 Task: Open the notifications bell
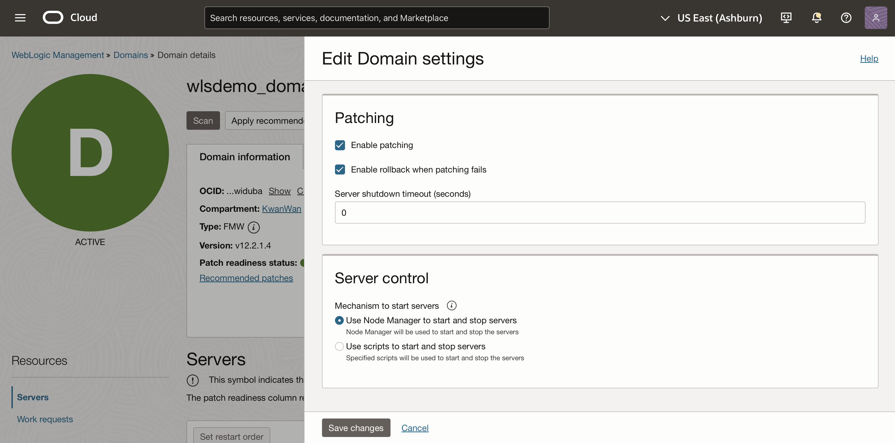point(816,18)
